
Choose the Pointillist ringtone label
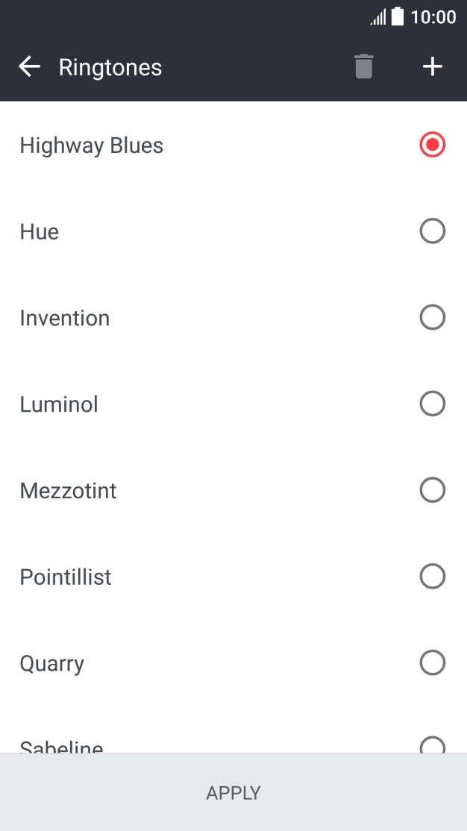66,577
